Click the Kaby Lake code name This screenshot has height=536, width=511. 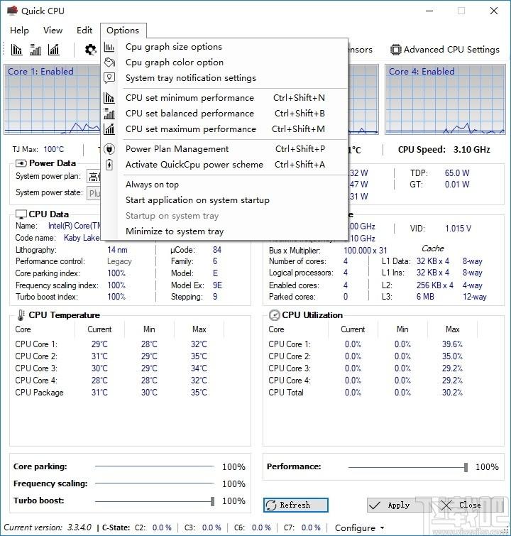pyautogui.click(x=82, y=238)
